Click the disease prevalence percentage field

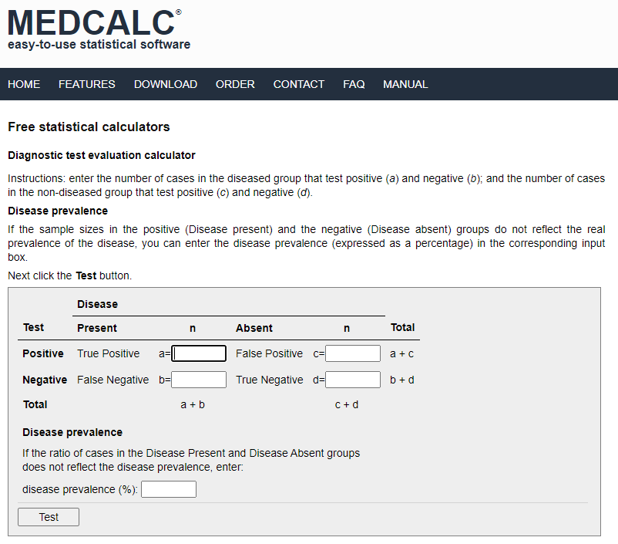click(x=168, y=488)
